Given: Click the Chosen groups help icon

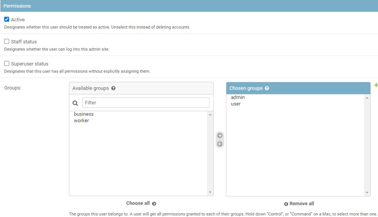Looking at the screenshot, I should [x=267, y=88].
